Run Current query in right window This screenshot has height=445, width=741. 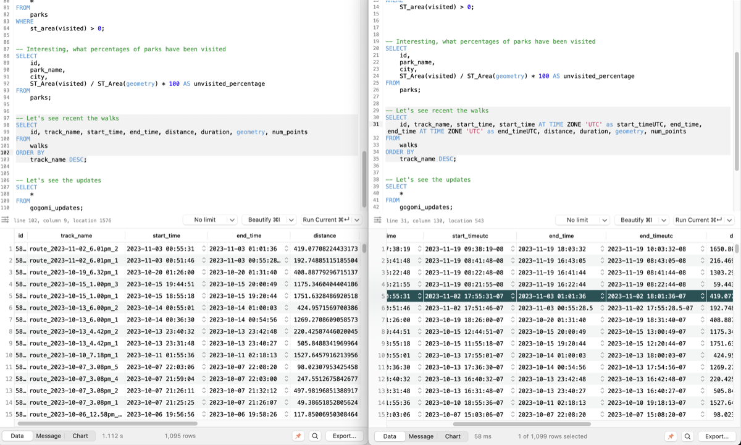point(699,220)
